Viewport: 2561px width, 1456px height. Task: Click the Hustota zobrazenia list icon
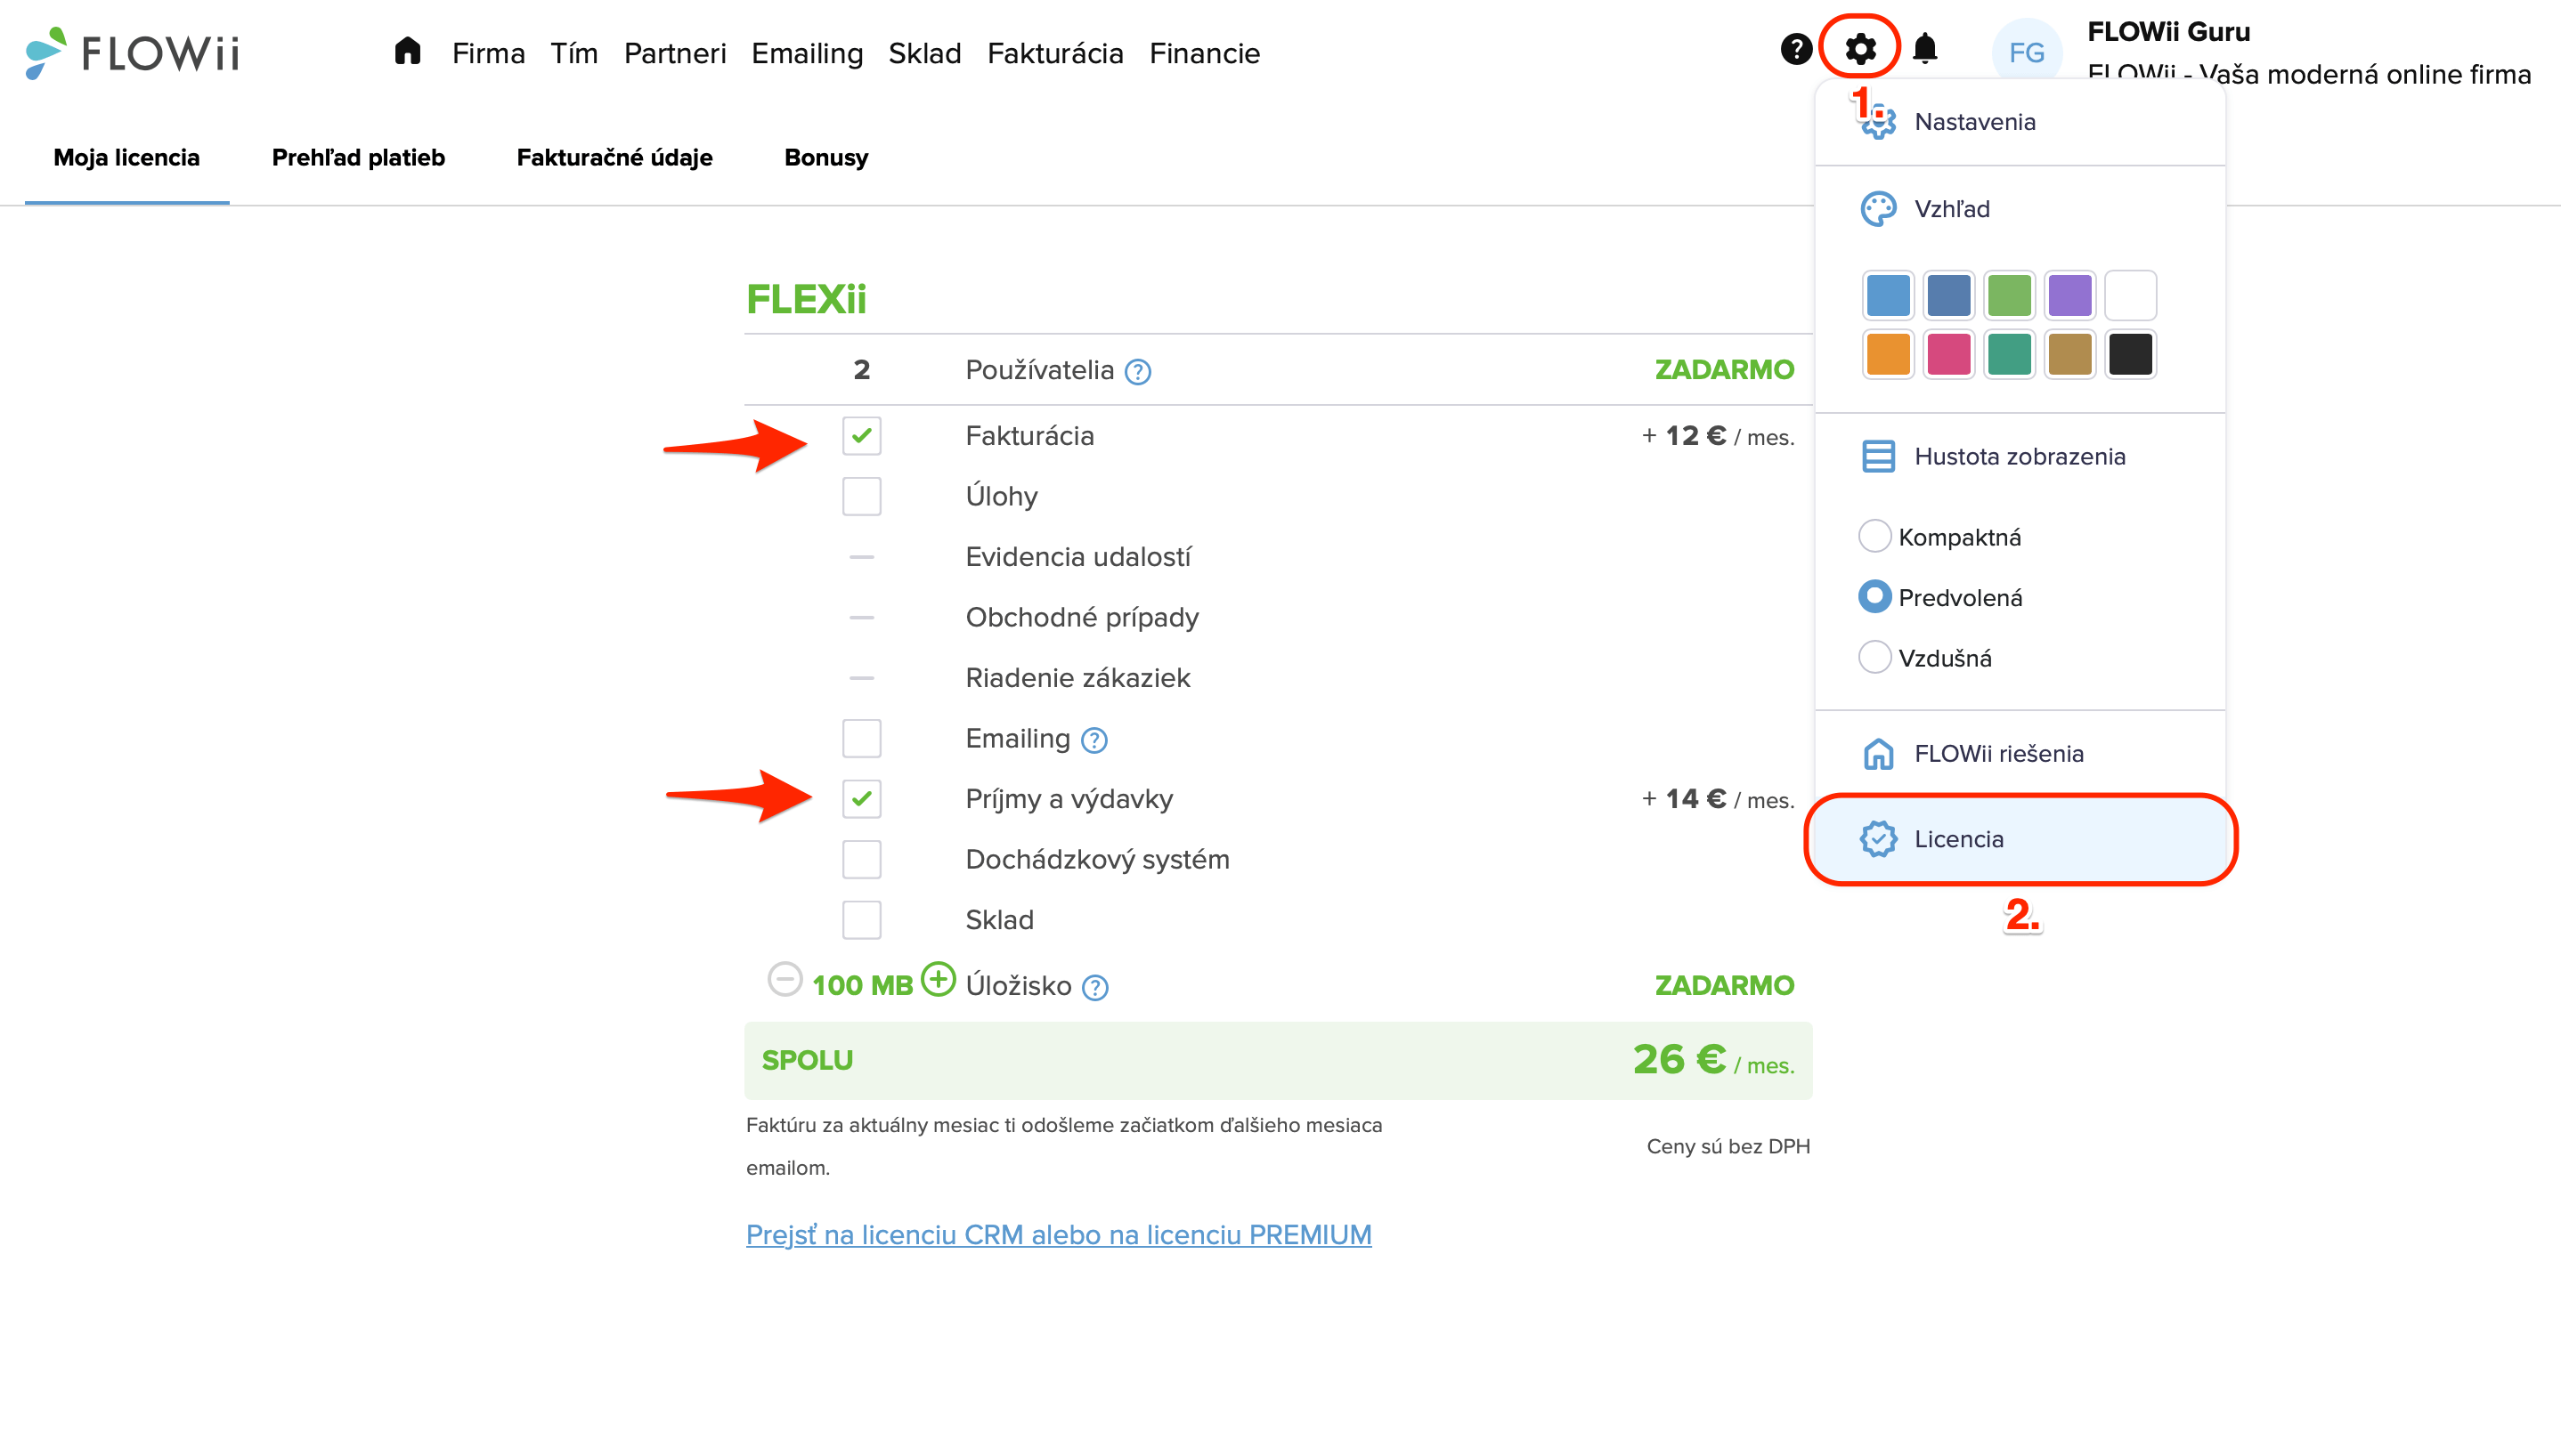(x=1878, y=456)
